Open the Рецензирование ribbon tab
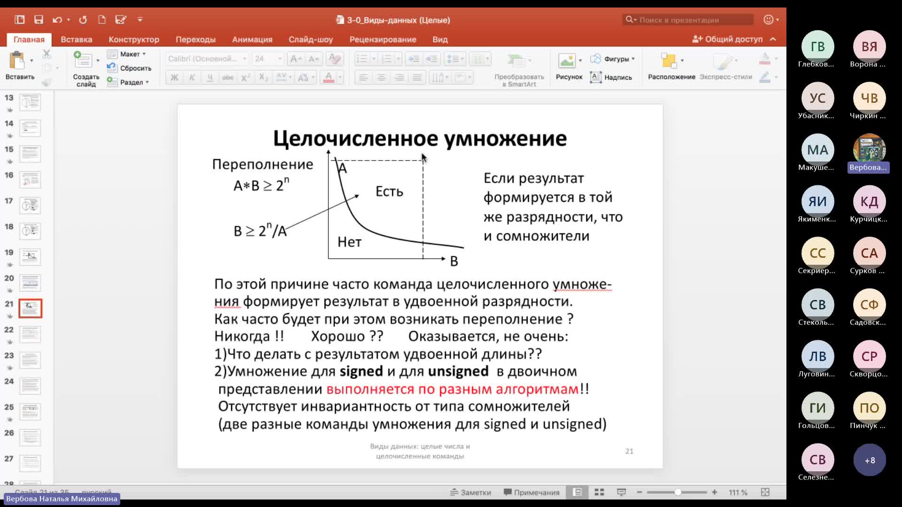 click(x=383, y=39)
